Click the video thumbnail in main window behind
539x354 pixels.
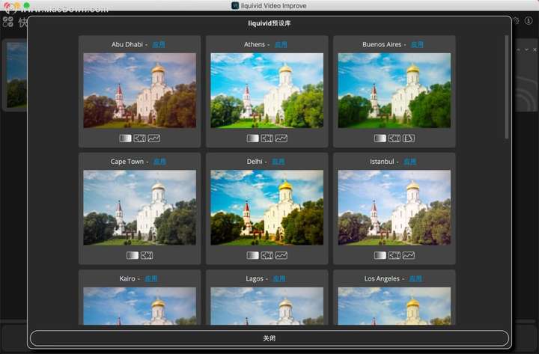(x=16, y=75)
